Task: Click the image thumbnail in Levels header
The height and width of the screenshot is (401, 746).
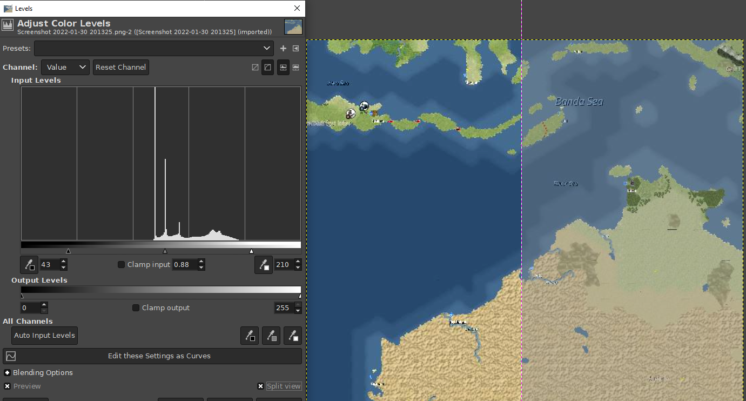Action: coord(293,26)
